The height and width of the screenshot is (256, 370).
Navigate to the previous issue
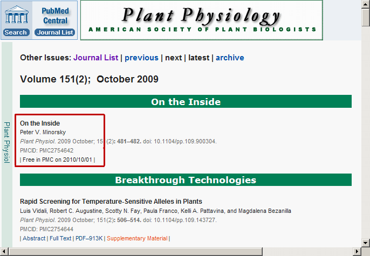(x=141, y=58)
